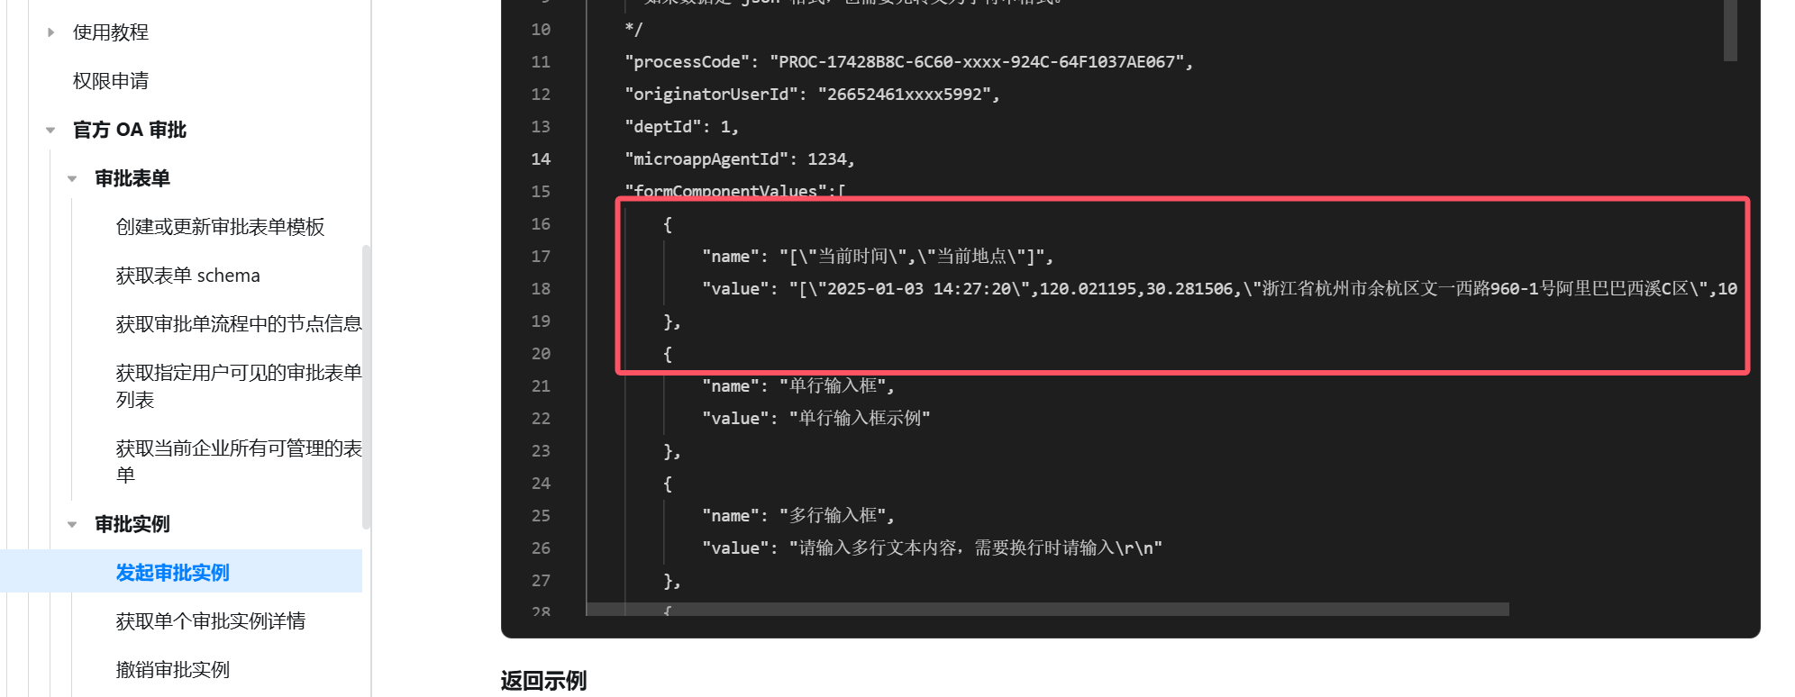The image size is (1795, 697).
Task: Select 获取表单 schema entry
Action: pos(187,276)
